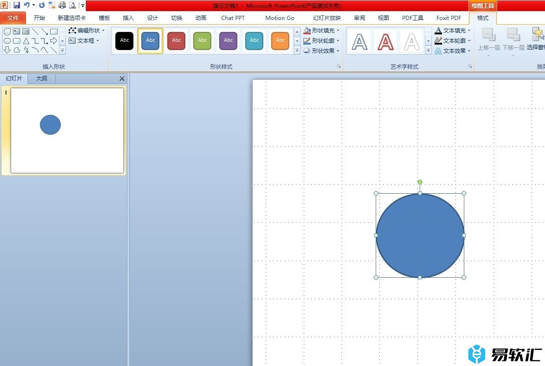Screen dimensions: 545x366
Task: Open the 文件 (File) menu
Action: (x=13, y=18)
